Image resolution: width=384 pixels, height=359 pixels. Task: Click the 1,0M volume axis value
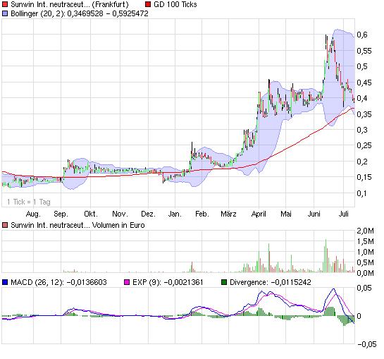coord(366,252)
